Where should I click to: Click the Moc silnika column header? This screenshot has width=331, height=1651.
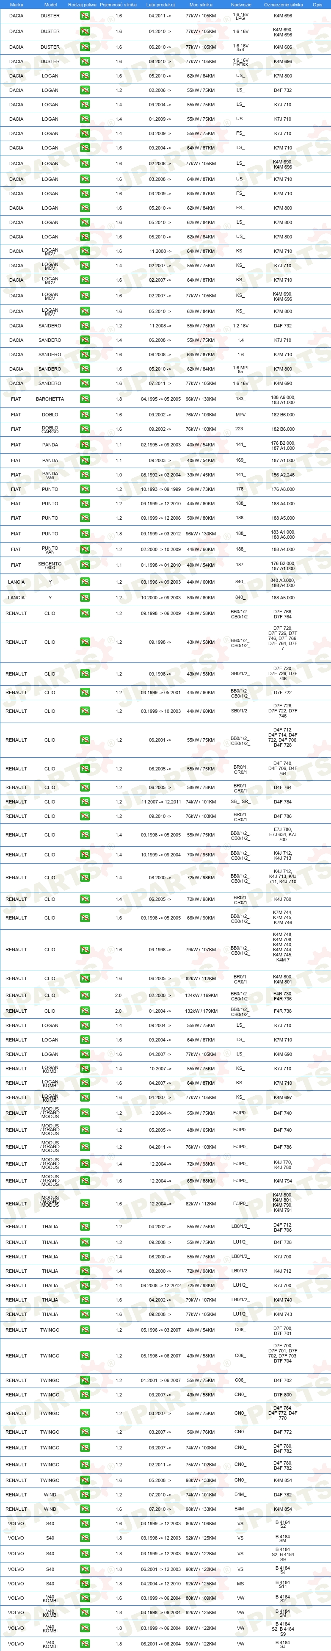pyautogui.click(x=200, y=5)
